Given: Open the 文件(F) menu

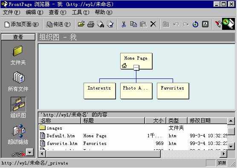Looking at the screenshot, I should pos(12,12).
